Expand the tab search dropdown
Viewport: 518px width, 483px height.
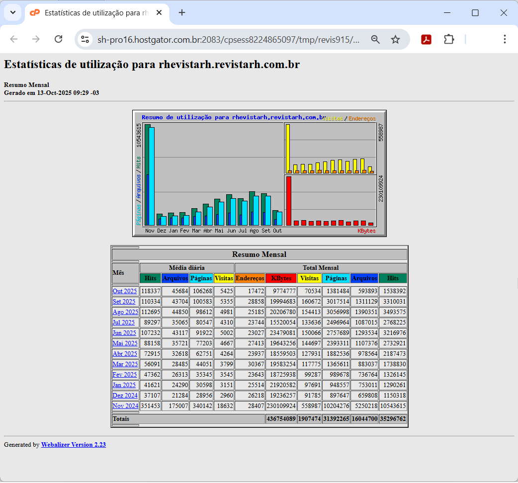12,12
